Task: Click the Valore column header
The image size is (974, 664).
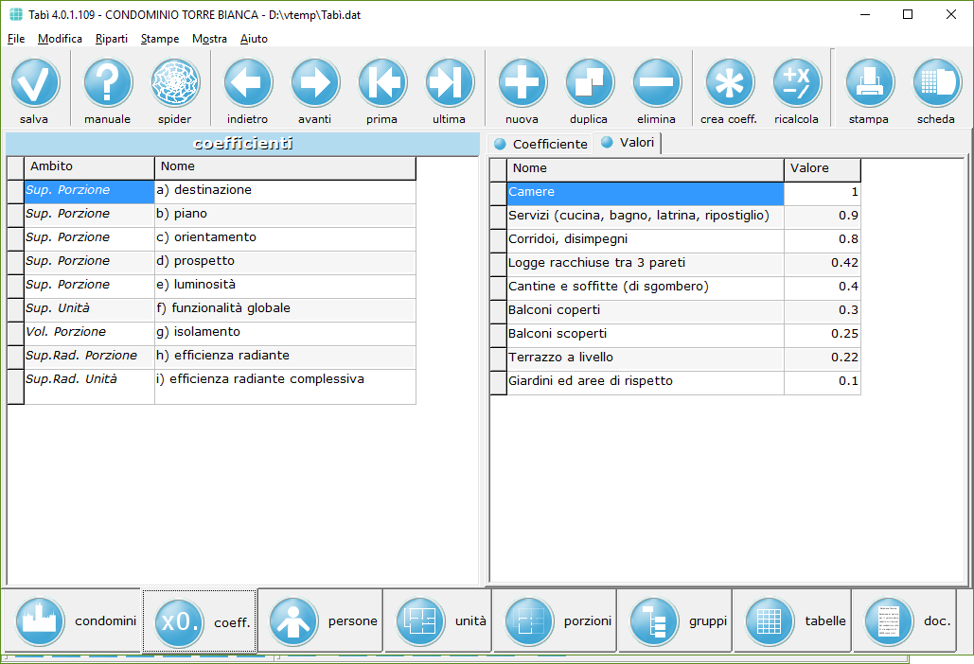Action: click(x=822, y=169)
